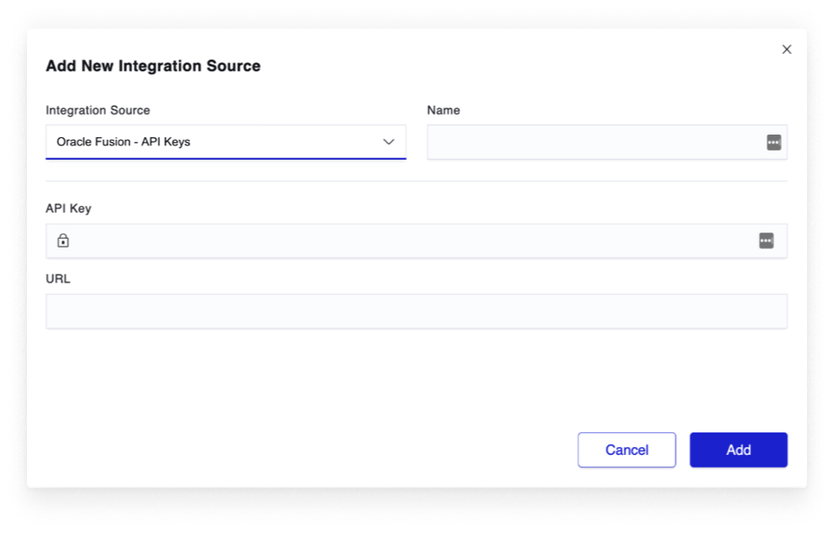Click the chevron on the Integration Source combo box
Screen dimensions: 834x534
[x=391, y=142]
